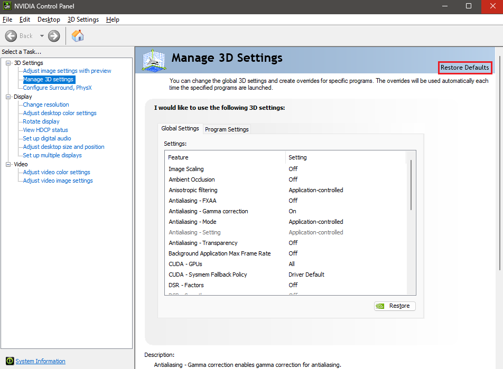The image size is (503, 369).
Task: Click the On value for Gamma correction
Action: click(292, 211)
